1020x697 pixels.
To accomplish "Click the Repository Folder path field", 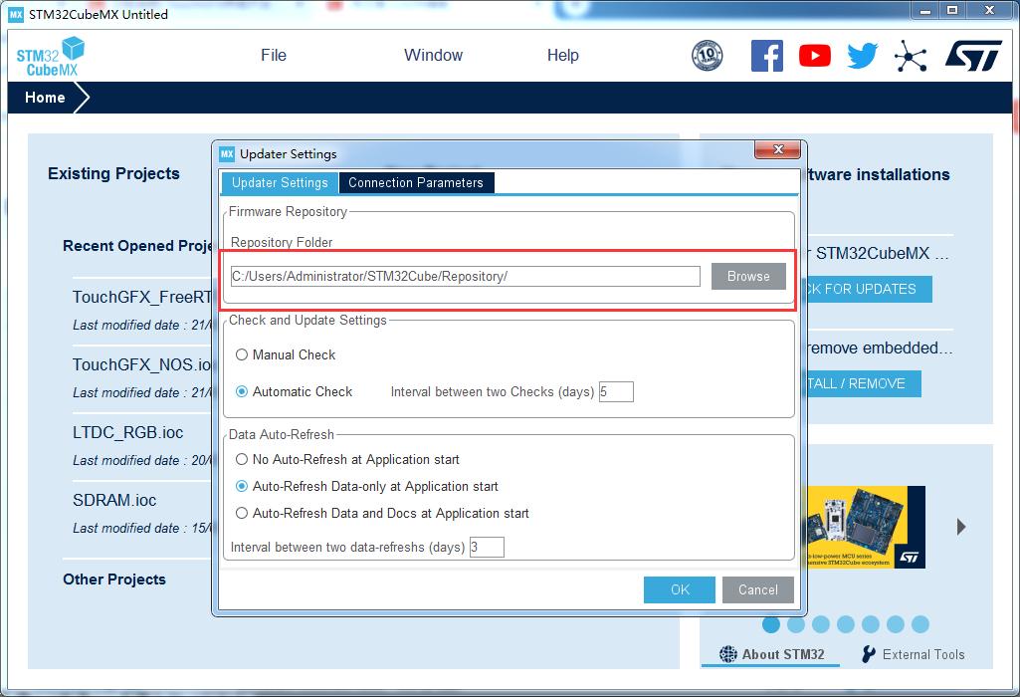I will click(466, 276).
